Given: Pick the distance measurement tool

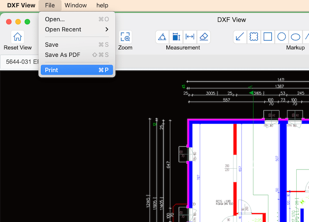Looking at the screenshot, I should [190, 37].
